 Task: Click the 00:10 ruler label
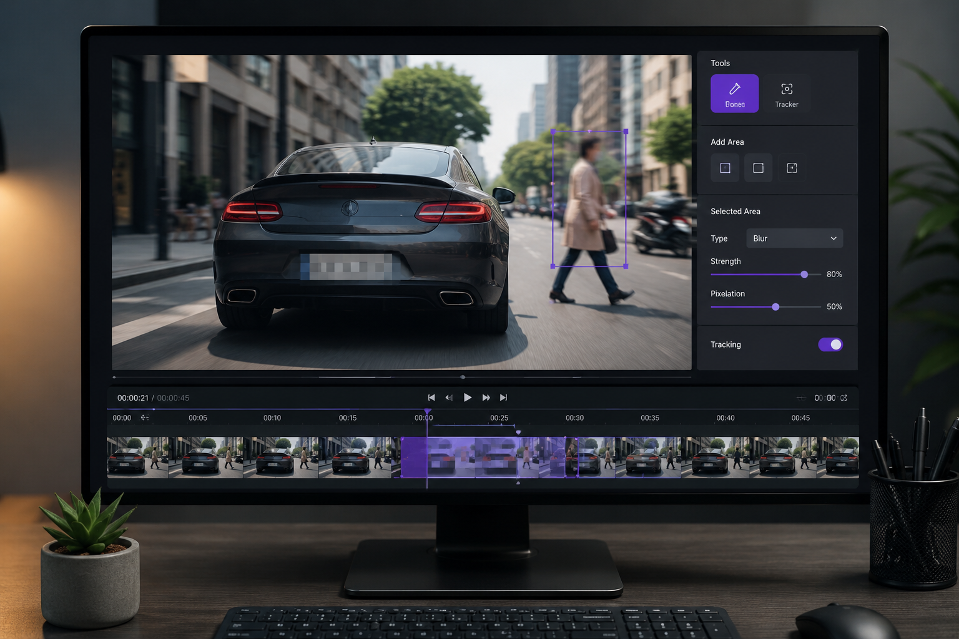click(272, 417)
